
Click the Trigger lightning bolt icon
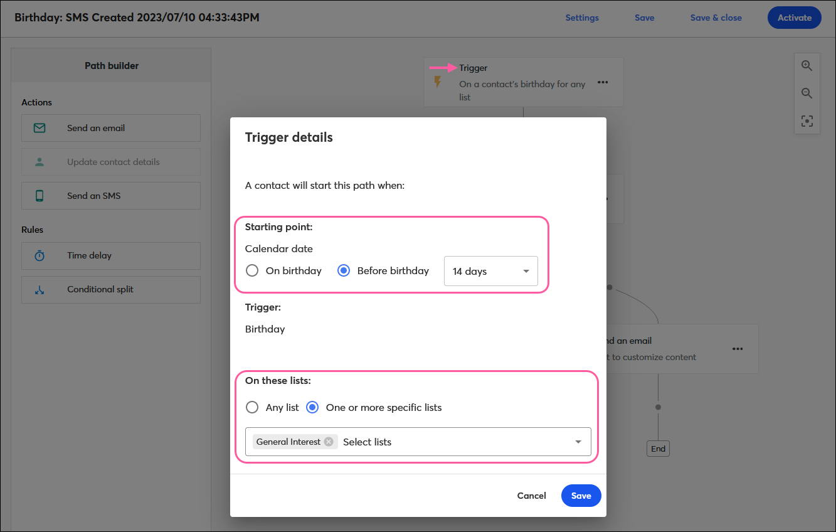[438, 82]
